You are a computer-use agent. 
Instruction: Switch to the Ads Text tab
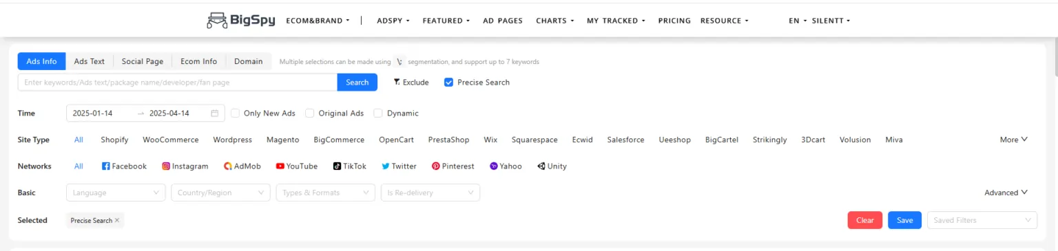coord(90,61)
